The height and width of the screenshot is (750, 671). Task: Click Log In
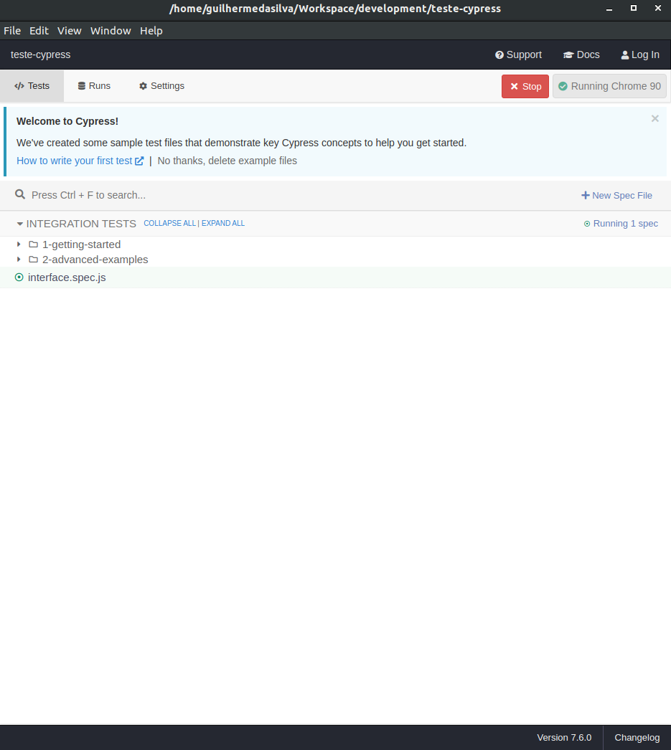point(640,54)
